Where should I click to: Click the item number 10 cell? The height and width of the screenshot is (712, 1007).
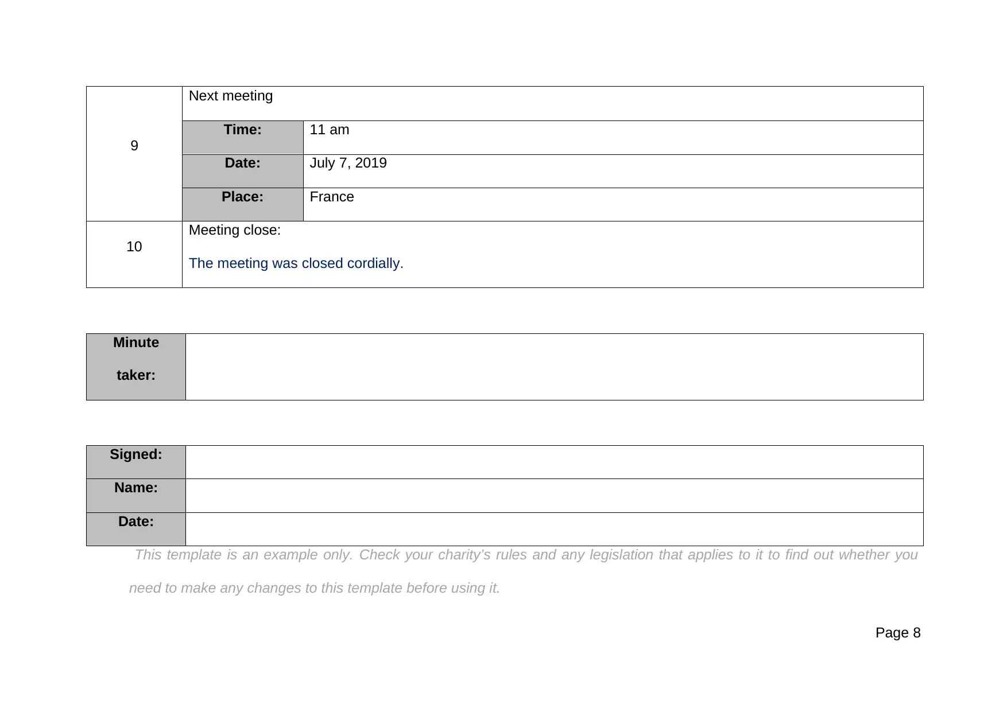(134, 254)
